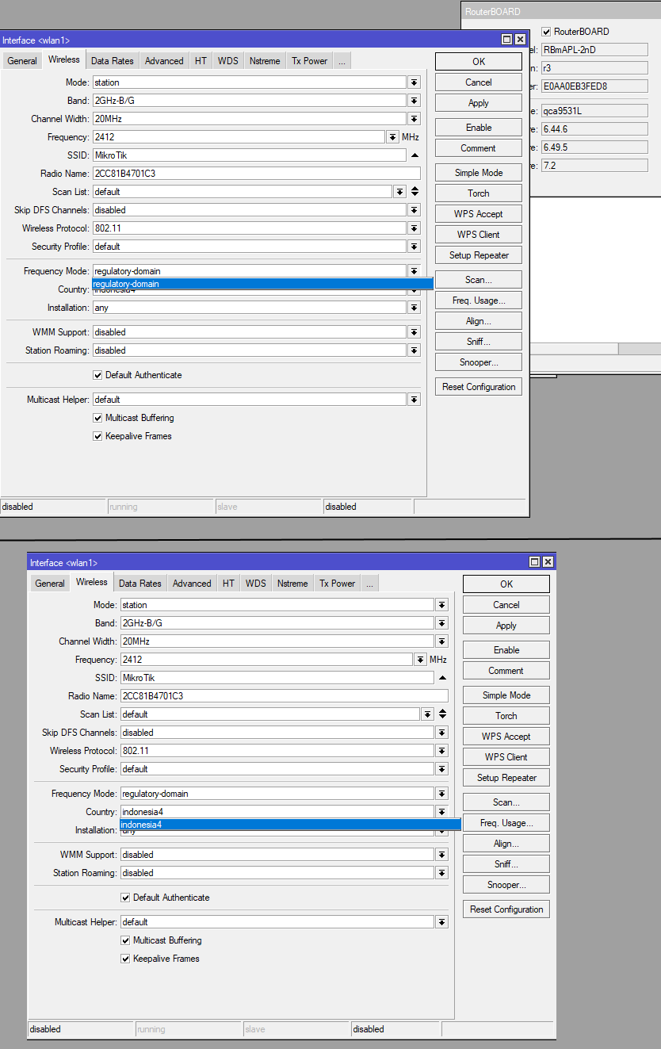
Task: Open Nstreme tab in window with indonesia4 popup
Action: [x=292, y=584]
